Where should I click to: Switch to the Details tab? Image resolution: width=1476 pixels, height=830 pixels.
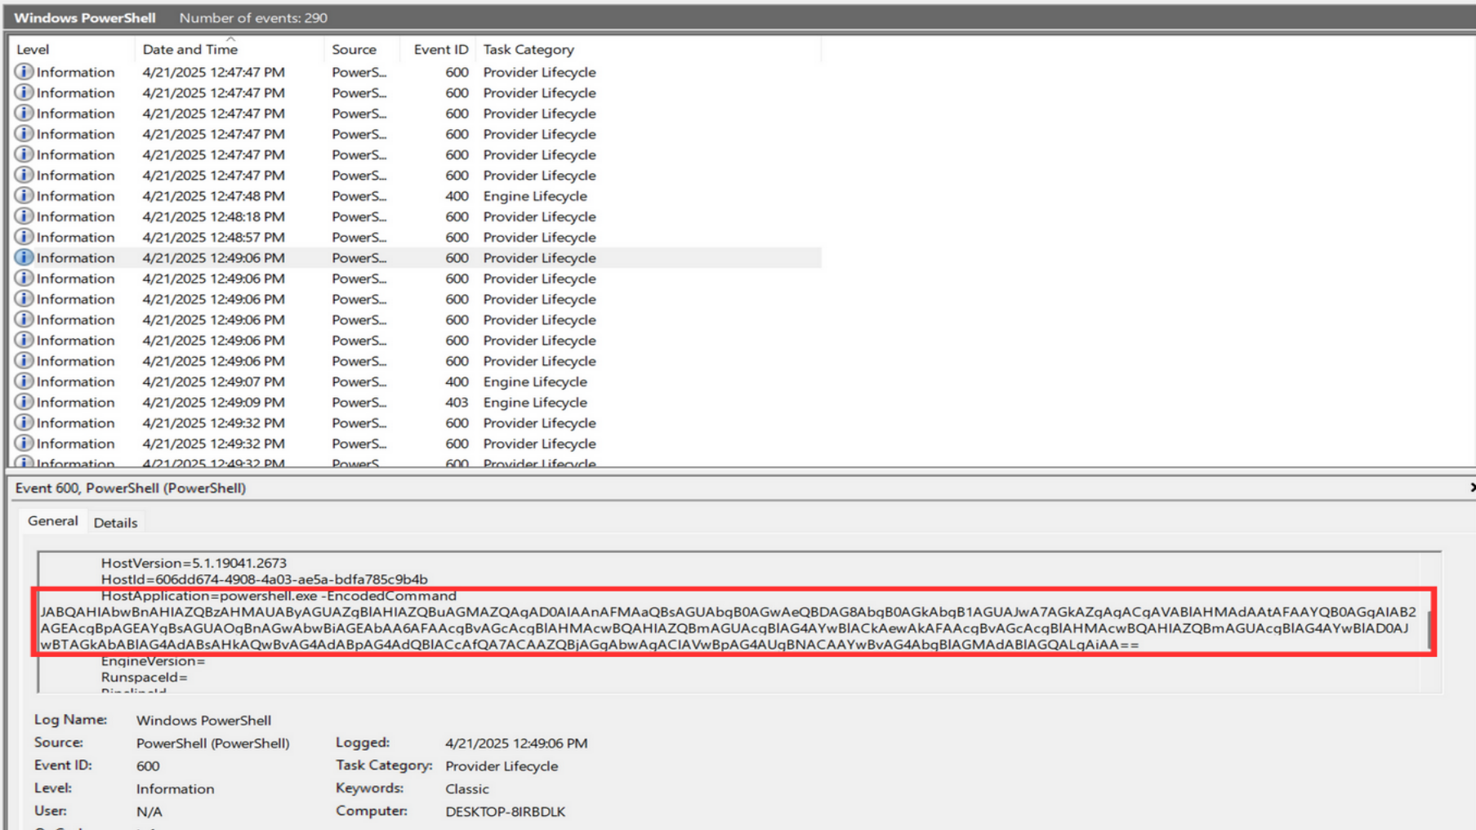115,523
